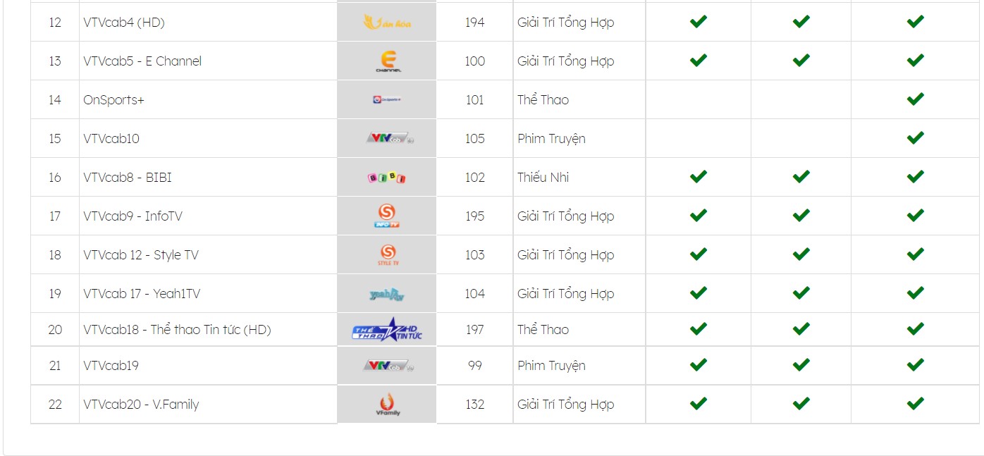This screenshot has width=984, height=456.
Task: Click middle checkmark in VTVcab19 row
Action: coord(801,365)
